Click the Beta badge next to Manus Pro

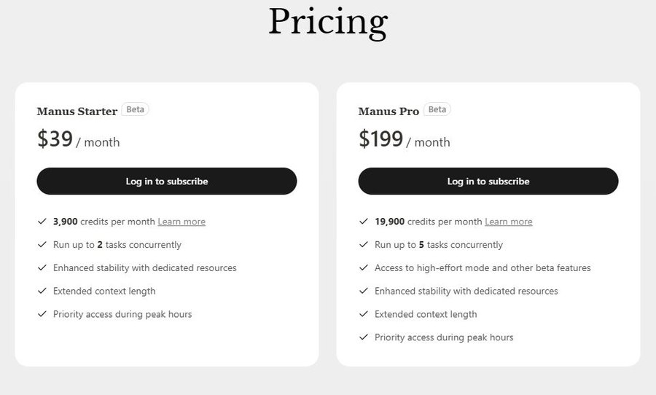click(437, 109)
